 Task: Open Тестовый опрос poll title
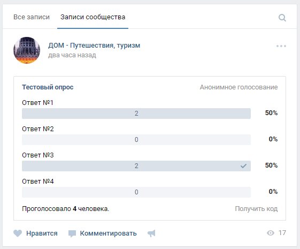point(48,87)
